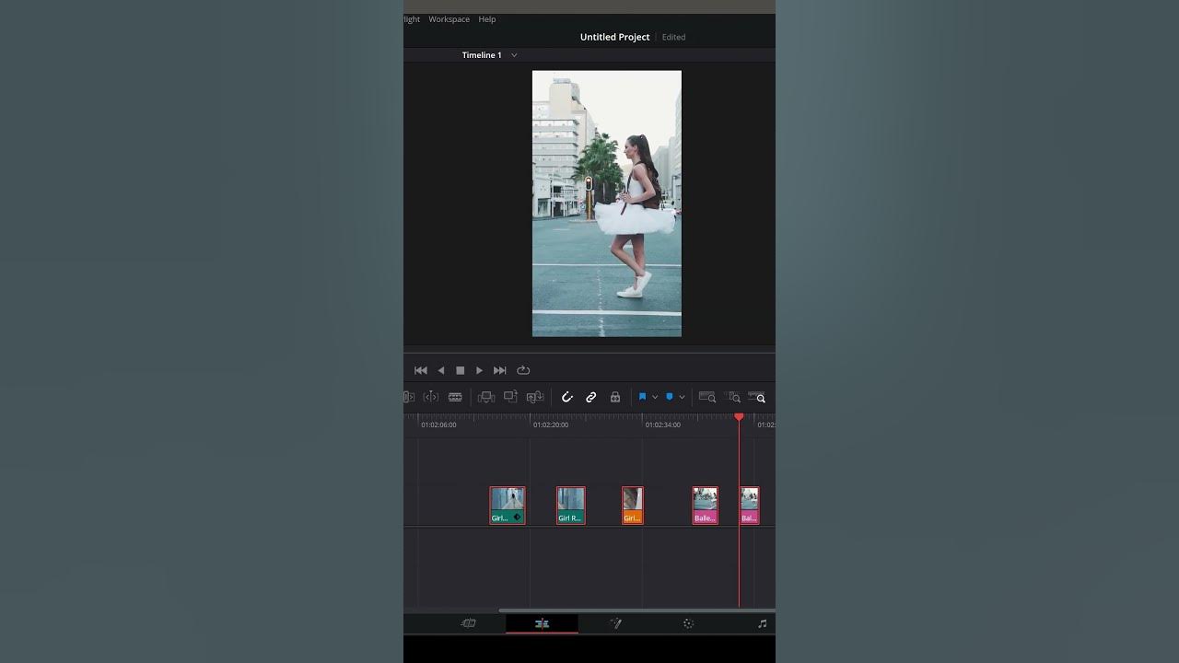This screenshot has height=663, width=1179.
Task: Switch to the Fairlight page
Action: pyautogui.click(x=762, y=623)
